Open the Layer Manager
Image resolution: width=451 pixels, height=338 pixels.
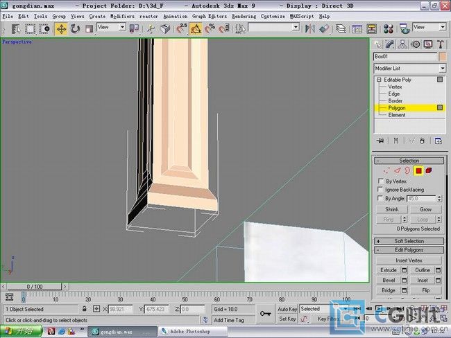click(341, 28)
